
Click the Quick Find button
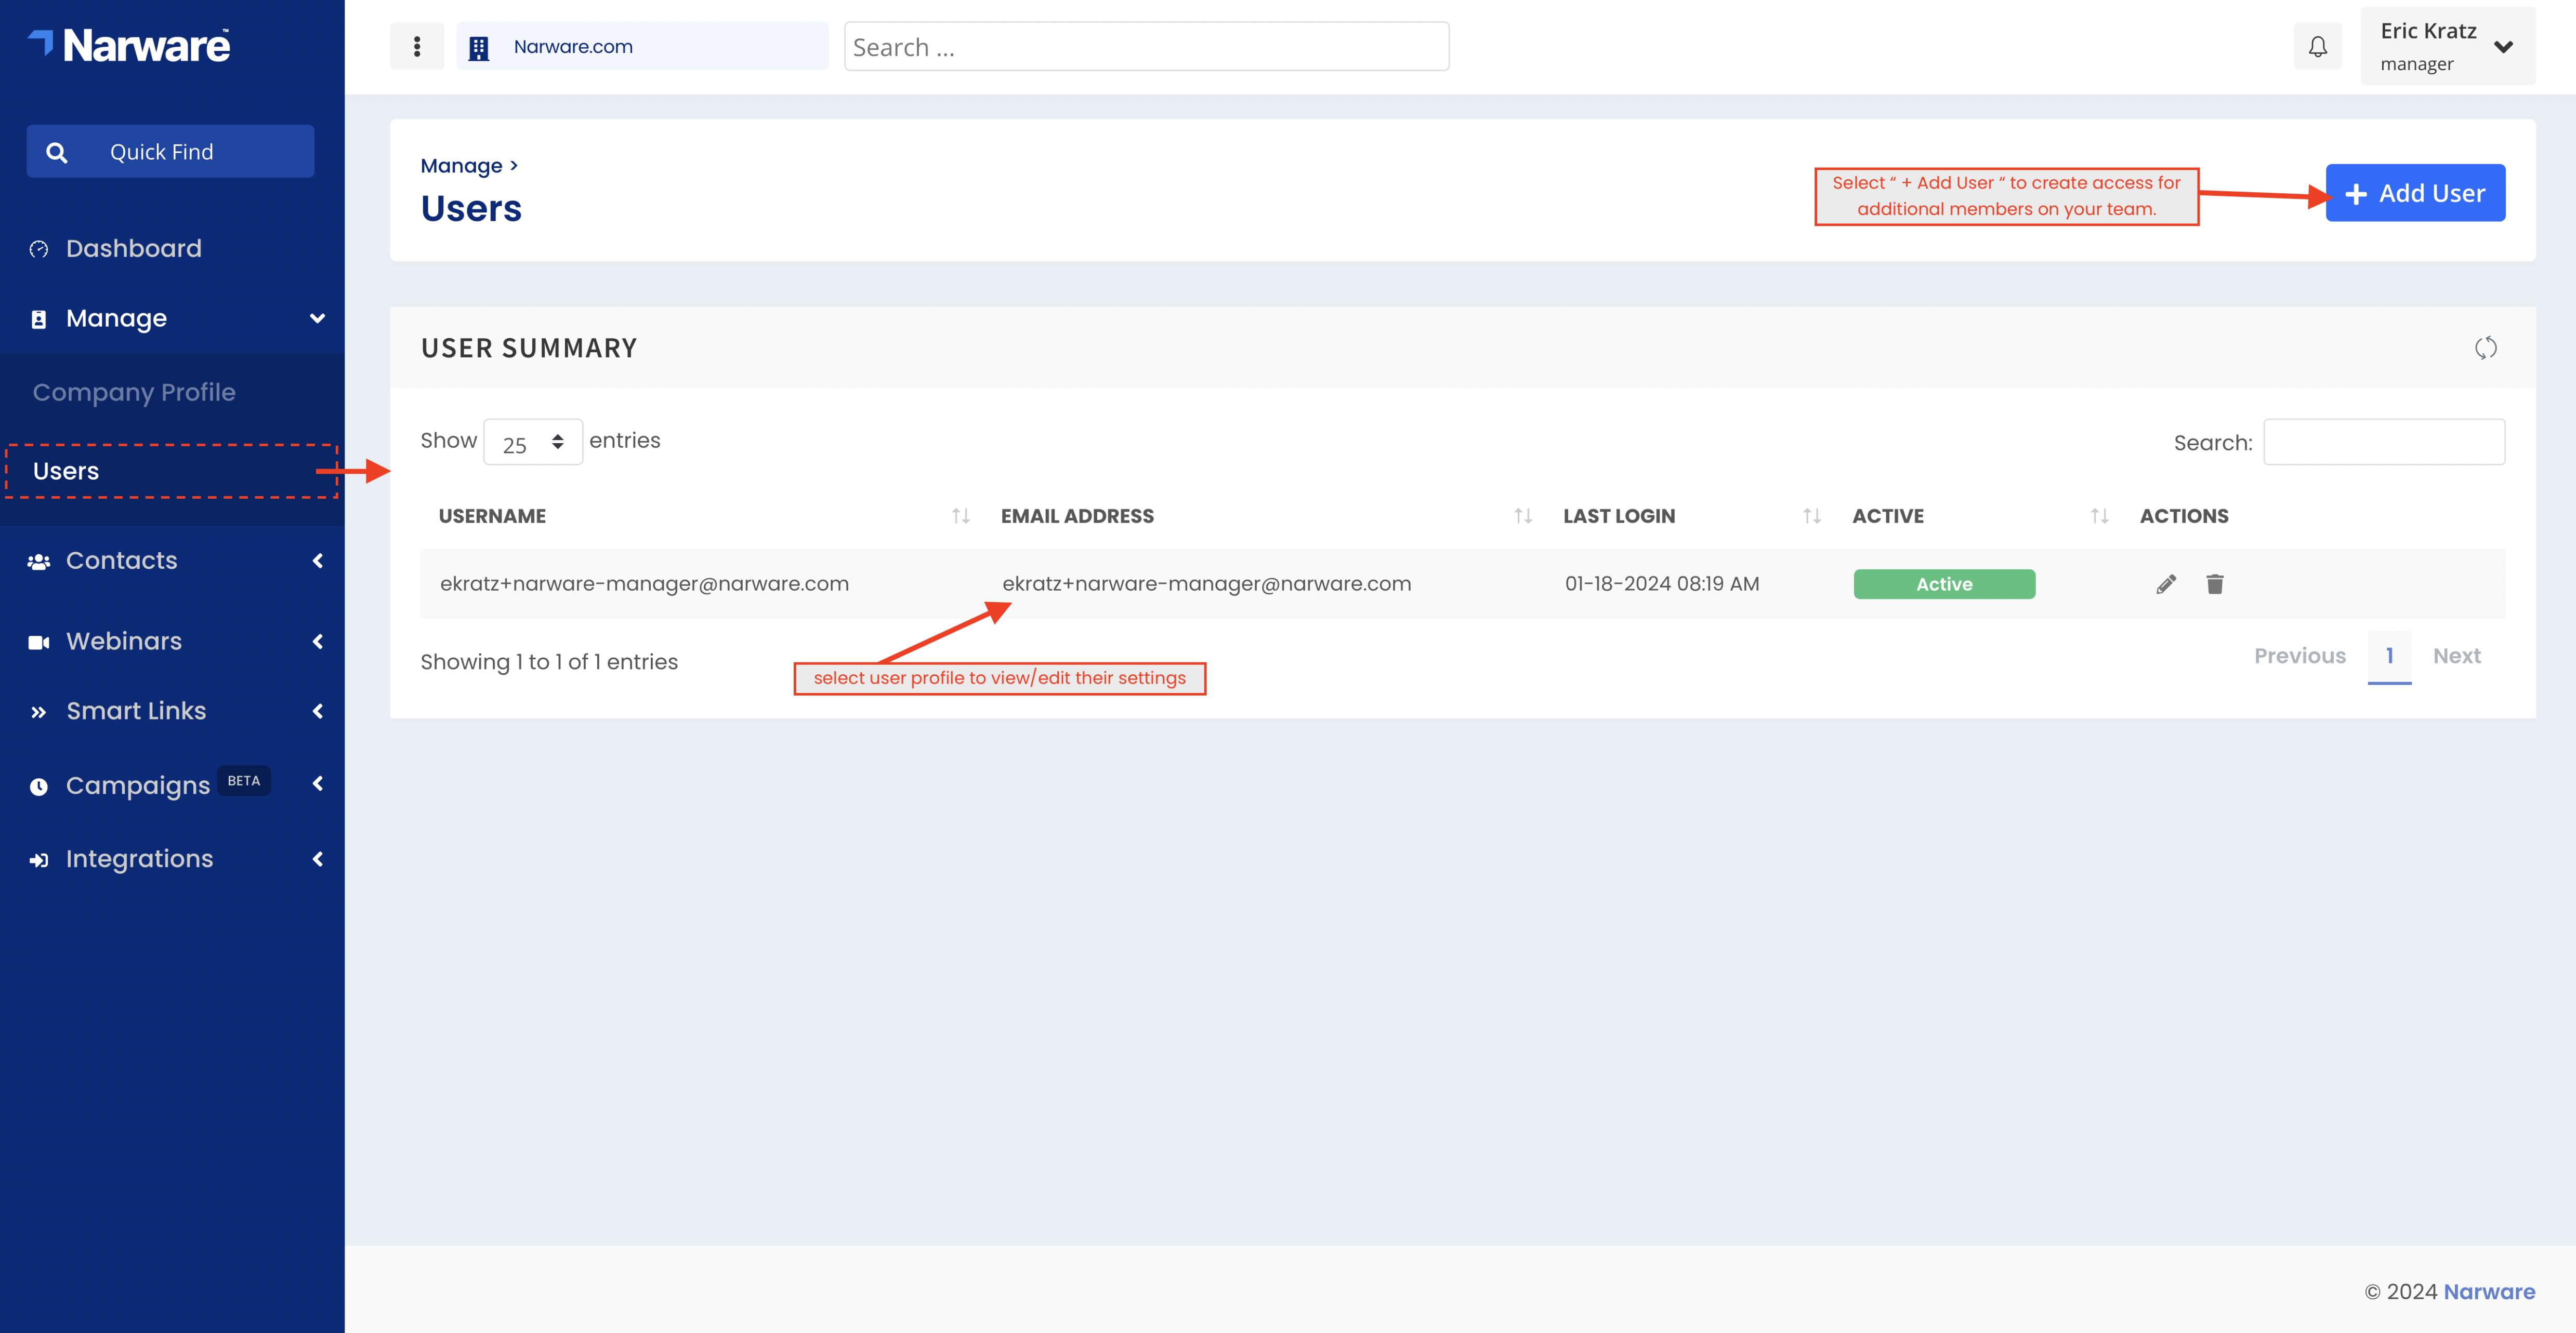tap(170, 152)
